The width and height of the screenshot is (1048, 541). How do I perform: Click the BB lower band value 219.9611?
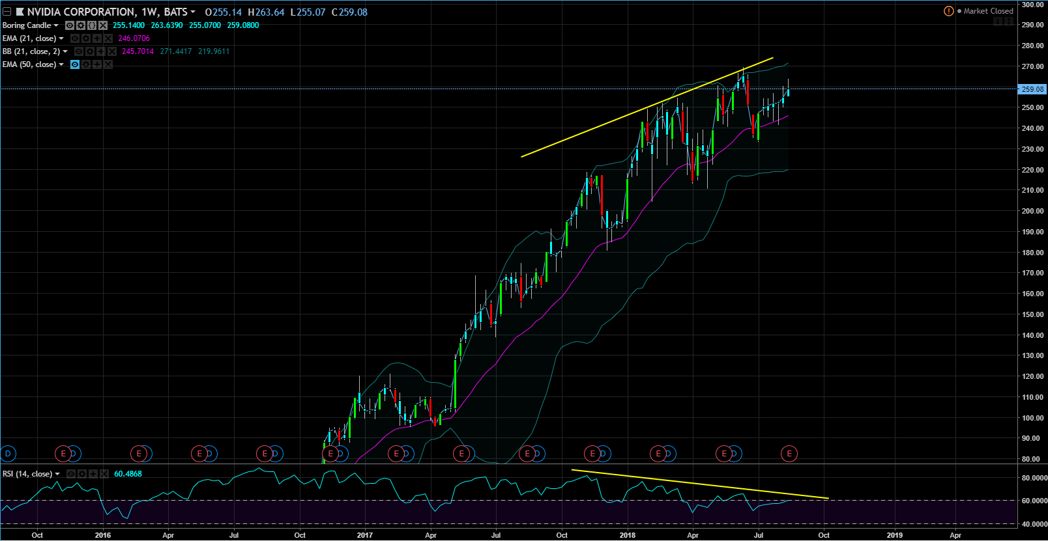(214, 51)
